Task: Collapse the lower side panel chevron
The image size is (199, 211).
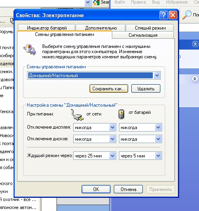Action: tap(195, 79)
